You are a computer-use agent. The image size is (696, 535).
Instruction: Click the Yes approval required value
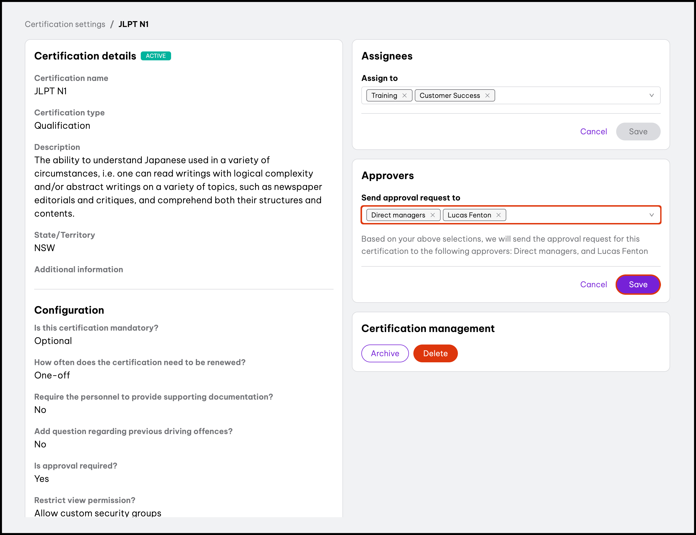pos(41,479)
